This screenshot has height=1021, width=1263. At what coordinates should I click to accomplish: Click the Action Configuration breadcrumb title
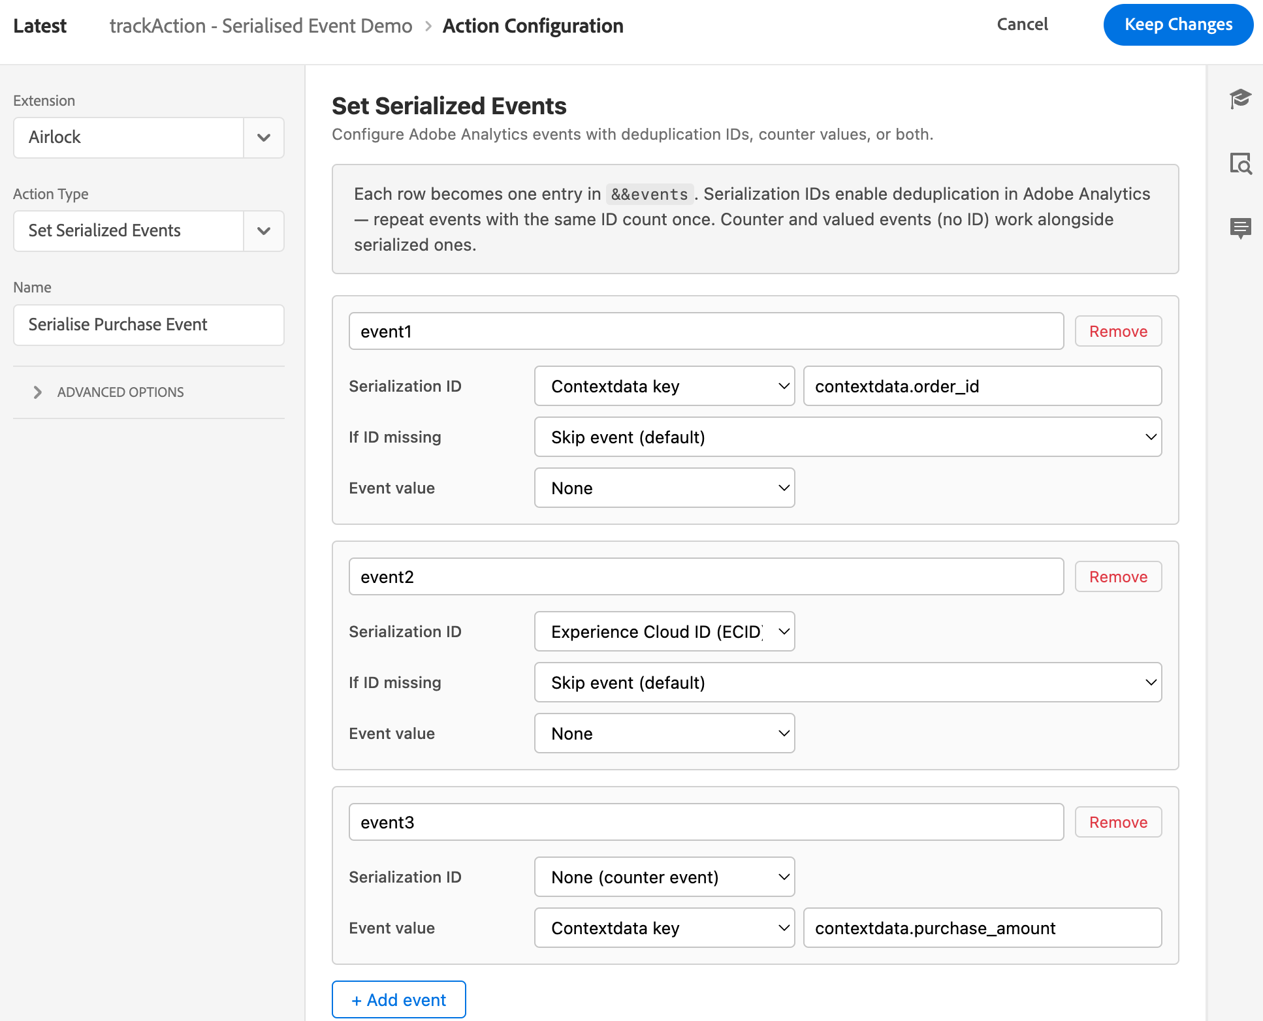[533, 26]
